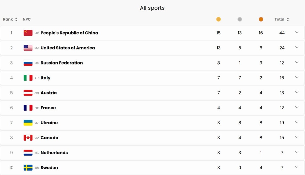Viewport: 305px width, 175px height.
Task: Expand France row with chevron arrow
Action: 297,107
